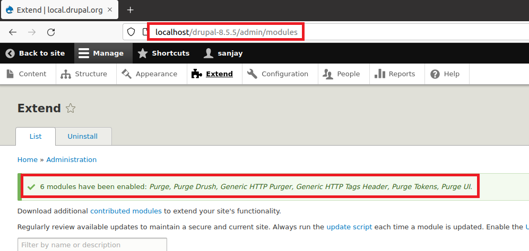
Task: Follow the contributed modules link
Action: coord(126,211)
